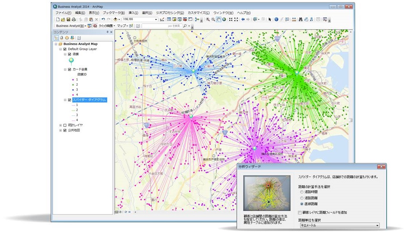The width and height of the screenshot is (408, 232).
Task: Open the ジオプロセシング(G) menu
Action: pos(170,13)
